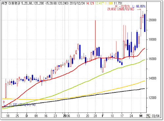Click the 25 date axis label
Screen dimensions: 164x121
coord(17,116)
